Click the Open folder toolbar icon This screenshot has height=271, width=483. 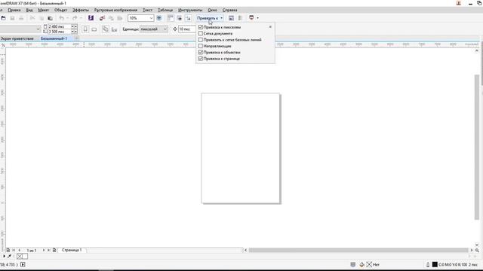[x=3, y=18]
